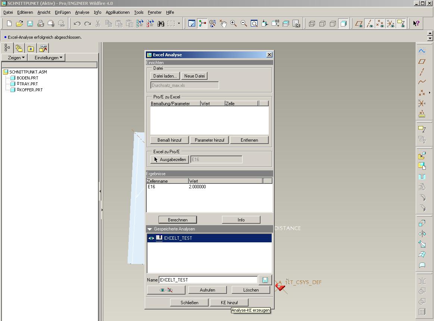Collapse the Gespeicherte Analysen section
This screenshot has height=321, width=434.
(150, 229)
